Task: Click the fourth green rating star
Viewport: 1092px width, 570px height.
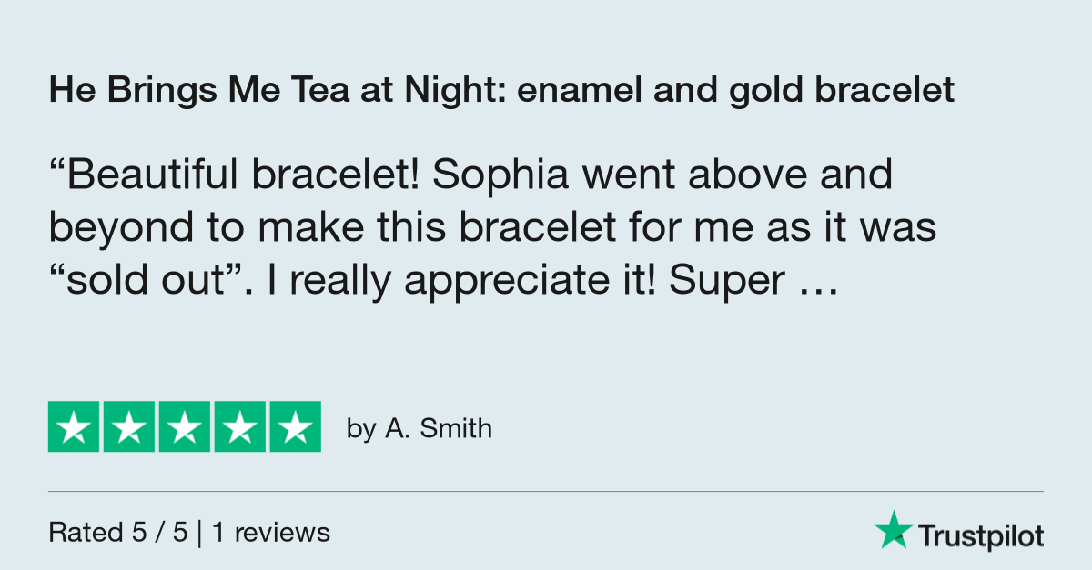Action: point(239,426)
